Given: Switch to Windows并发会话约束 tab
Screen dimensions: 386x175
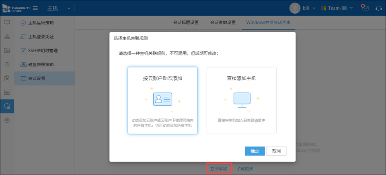Looking at the screenshot, I should tap(268, 22).
